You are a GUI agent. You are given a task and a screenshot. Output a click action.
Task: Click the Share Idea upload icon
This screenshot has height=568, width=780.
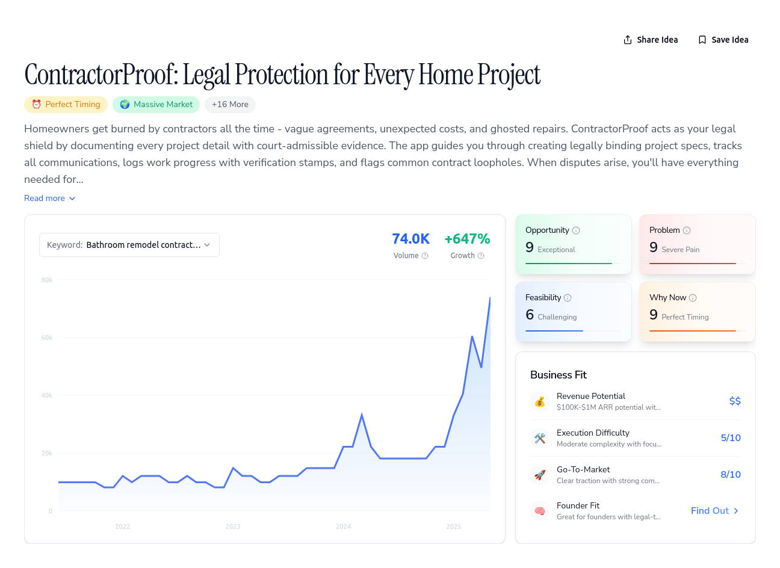tap(628, 40)
